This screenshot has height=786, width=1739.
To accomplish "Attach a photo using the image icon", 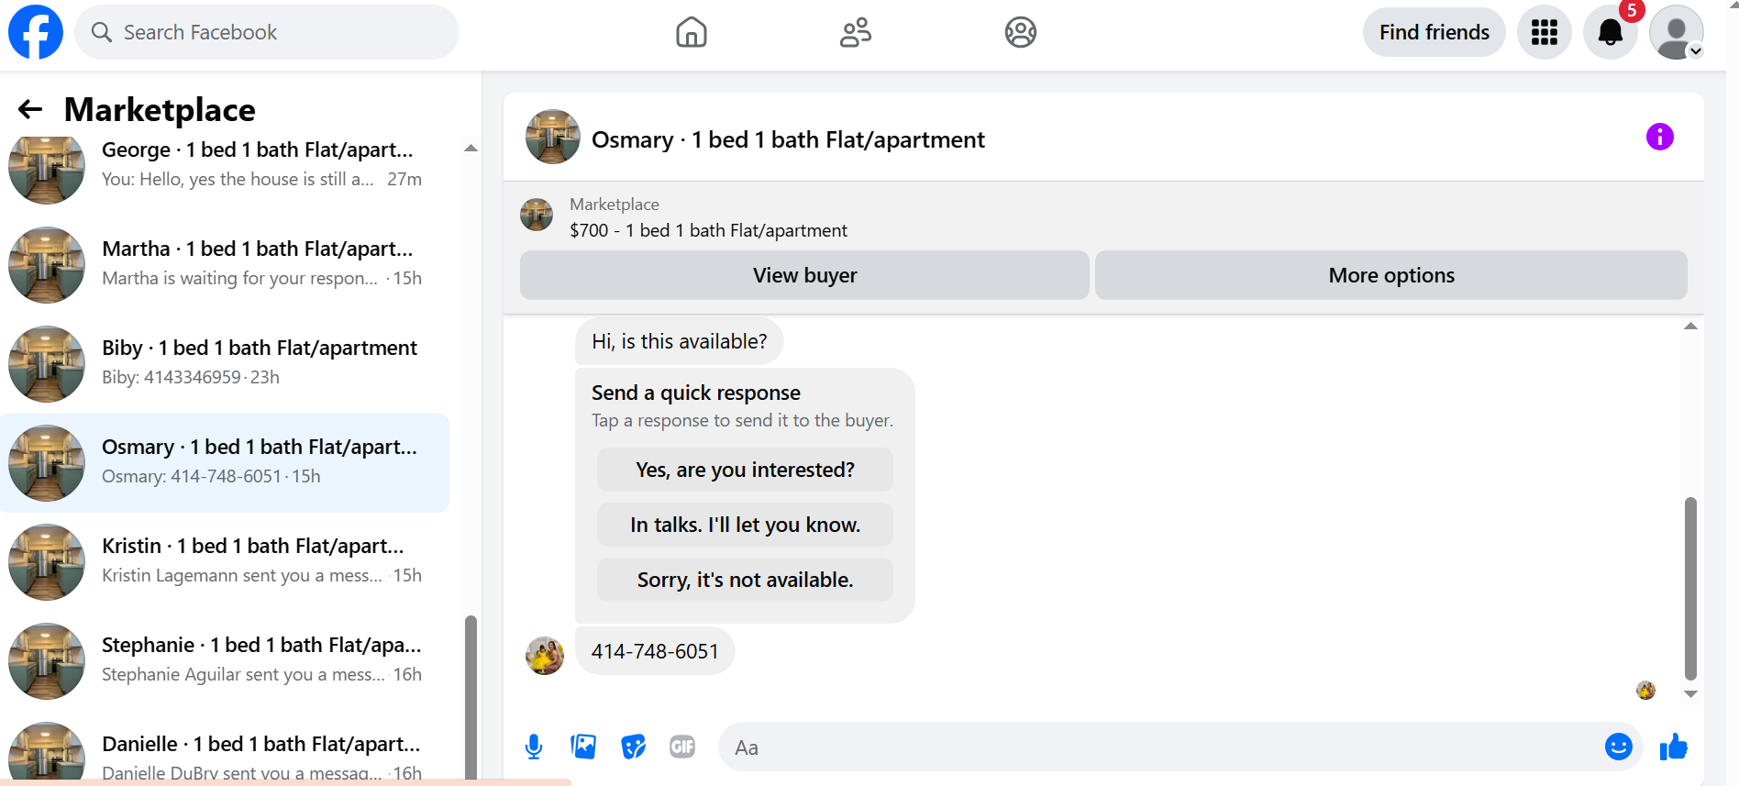I will [583, 747].
